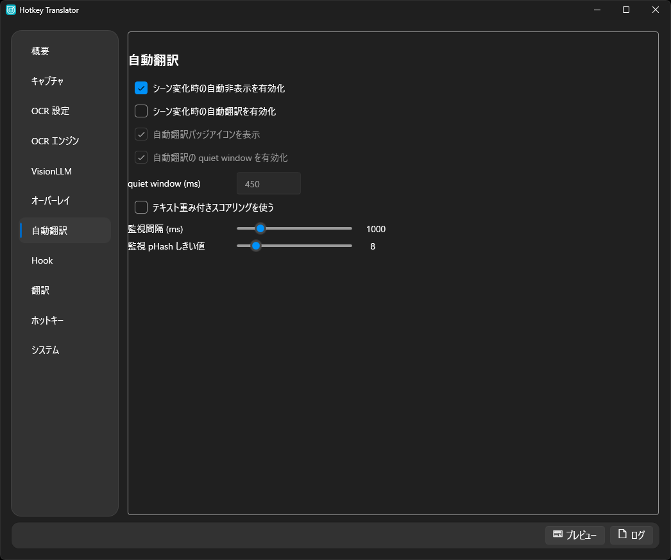Maximize the Hotkey Translator window
The width and height of the screenshot is (671, 560).
(626, 10)
